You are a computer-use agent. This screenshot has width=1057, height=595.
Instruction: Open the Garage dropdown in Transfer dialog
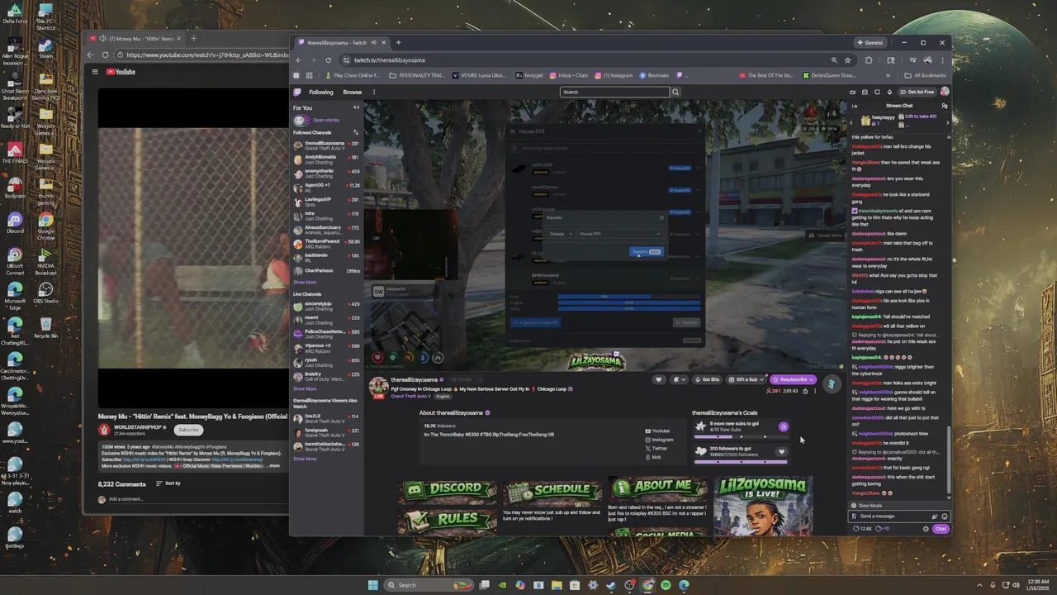[561, 234]
